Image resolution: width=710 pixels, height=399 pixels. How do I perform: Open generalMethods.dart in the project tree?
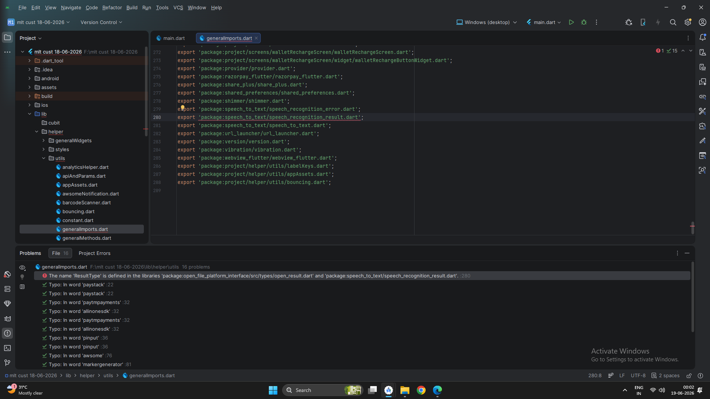click(87, 238)
